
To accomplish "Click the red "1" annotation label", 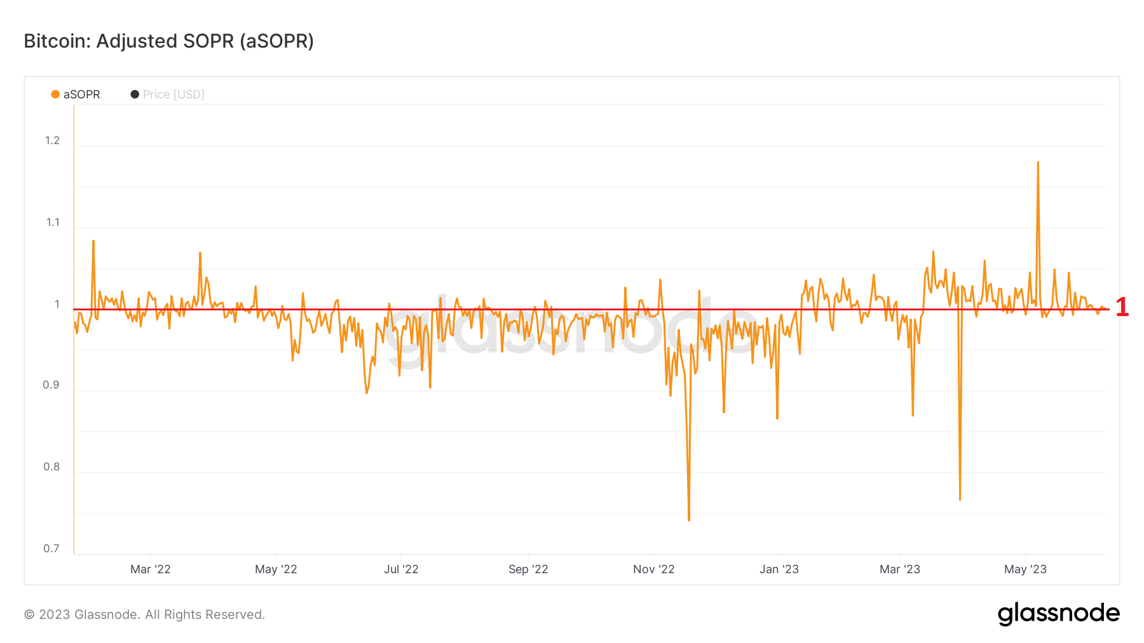I will [x=1122, y=307].
